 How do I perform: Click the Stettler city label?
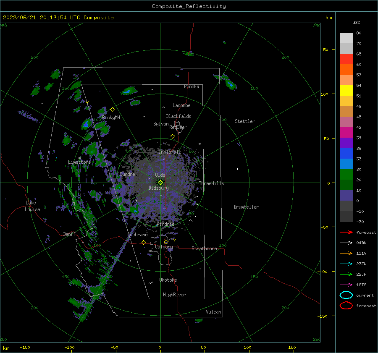point(245,121)
